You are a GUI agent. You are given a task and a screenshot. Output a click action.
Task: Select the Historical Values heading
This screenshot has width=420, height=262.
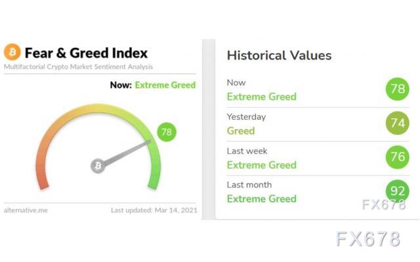(x=279, y=56)
